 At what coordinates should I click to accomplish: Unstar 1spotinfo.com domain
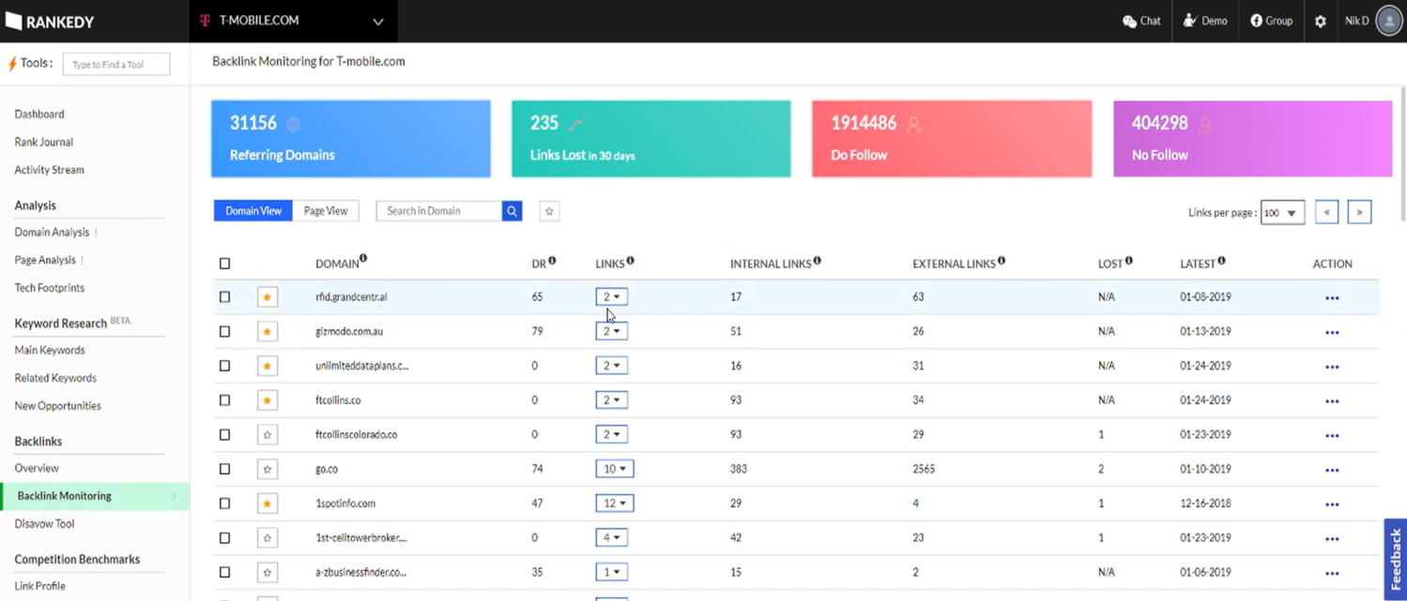coord(268,503)
